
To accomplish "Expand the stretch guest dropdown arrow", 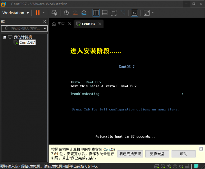I will pos(153,13).
